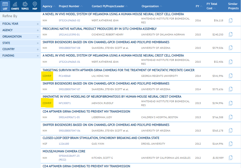This screenshot has width=241, height=168.
Task: Expand the ORGANIZATION refine filter
Action: pyautogui.click(x=20, y=36)
